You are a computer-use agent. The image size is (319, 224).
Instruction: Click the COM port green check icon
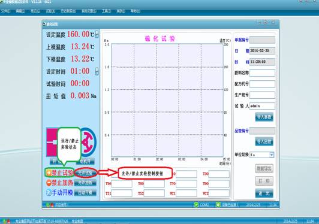[196, 205]
